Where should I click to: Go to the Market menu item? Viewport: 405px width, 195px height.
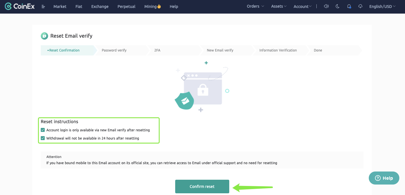coord(60,7)
